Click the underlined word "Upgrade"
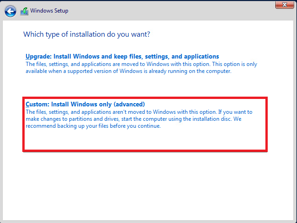 (37, 57)
